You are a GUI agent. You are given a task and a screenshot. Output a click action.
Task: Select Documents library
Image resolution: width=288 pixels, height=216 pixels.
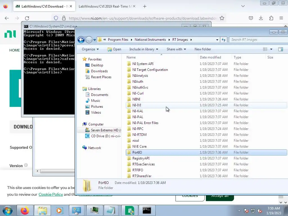tap(100, 95)
